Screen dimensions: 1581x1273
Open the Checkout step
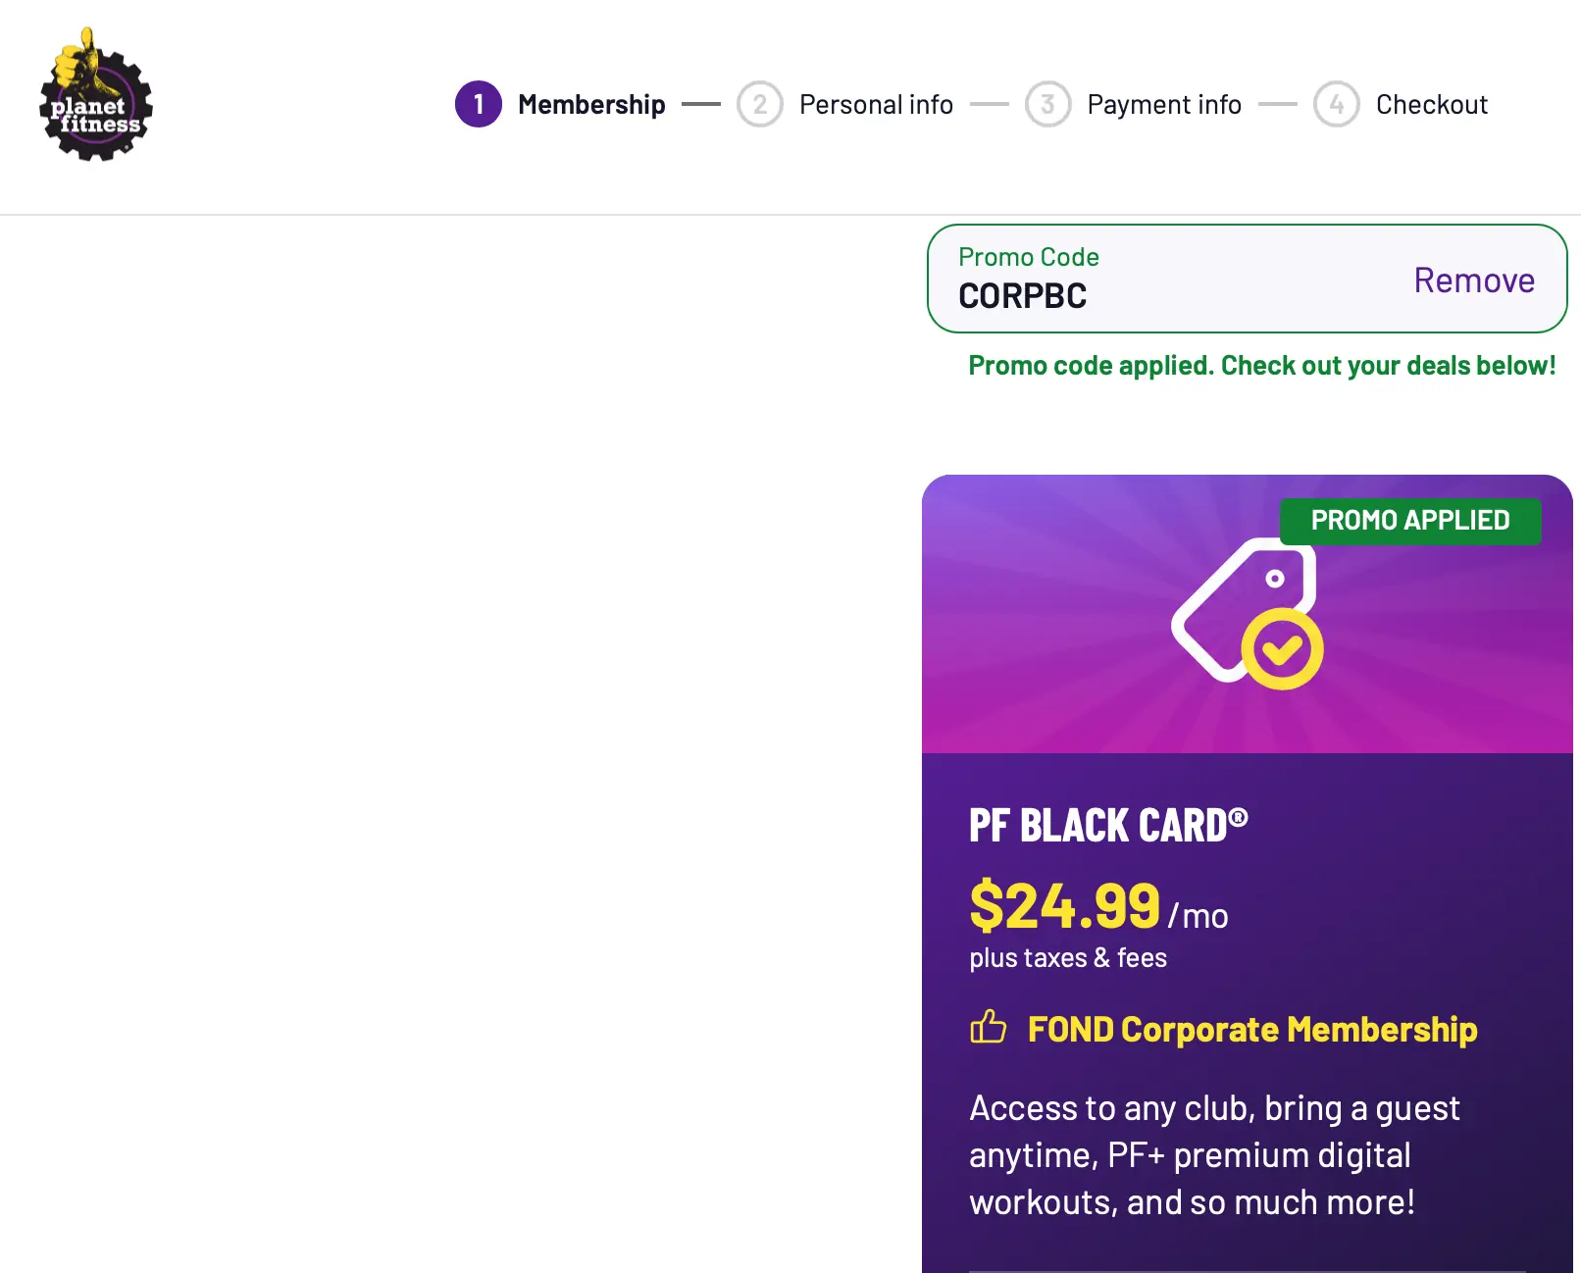tap(1432, 104)
